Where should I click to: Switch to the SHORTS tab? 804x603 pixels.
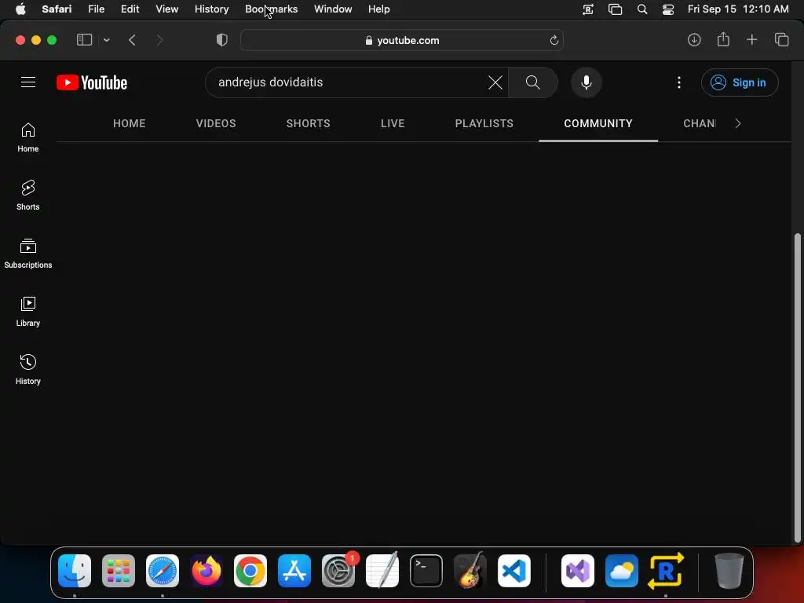[x=308, y=123]
